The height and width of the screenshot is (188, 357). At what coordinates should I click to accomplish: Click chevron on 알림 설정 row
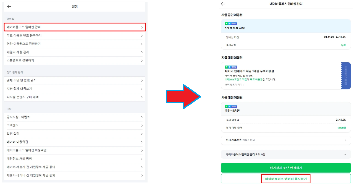pyautogui.click(x=142, y=134)
